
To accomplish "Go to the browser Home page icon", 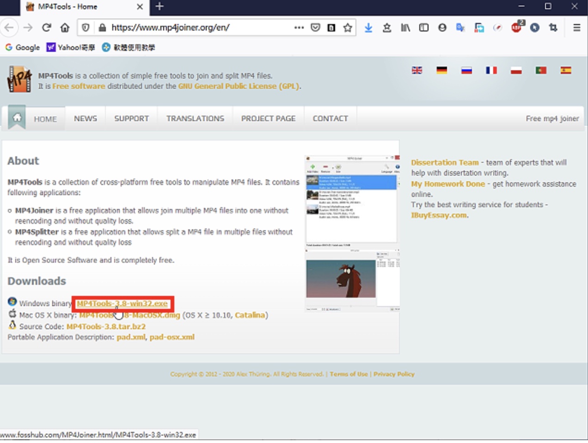I will click(x=65, y=28).
